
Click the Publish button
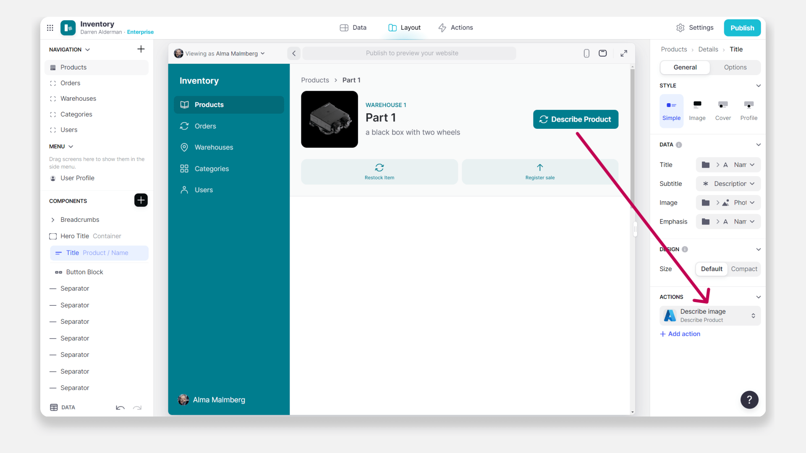742,28
